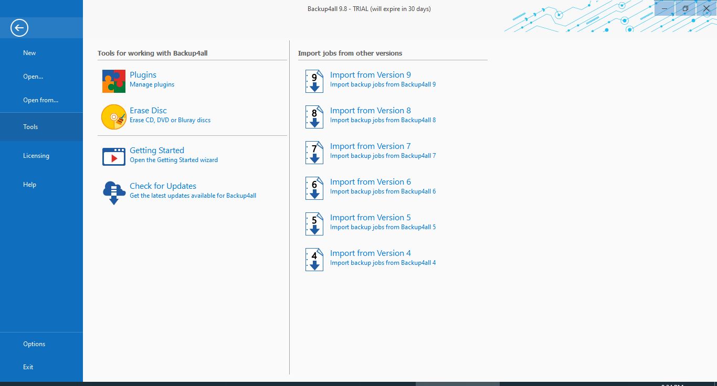Click Import from Version 6 title

(x=371, y=182)
